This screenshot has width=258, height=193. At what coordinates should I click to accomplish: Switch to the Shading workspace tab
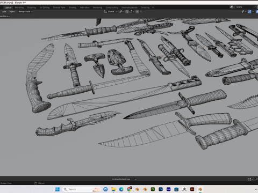click(x=73, y=8)
